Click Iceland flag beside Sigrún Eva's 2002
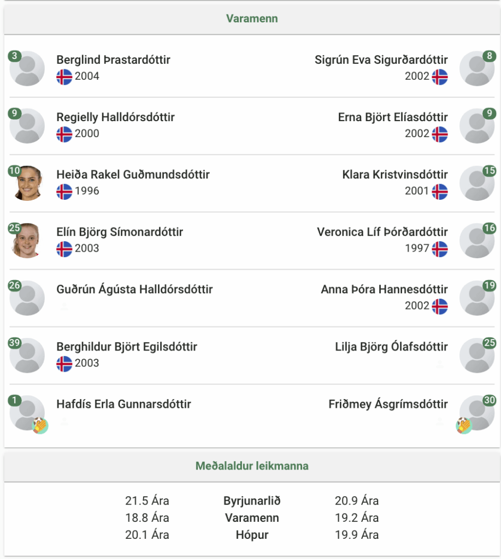 click(440, 76)
